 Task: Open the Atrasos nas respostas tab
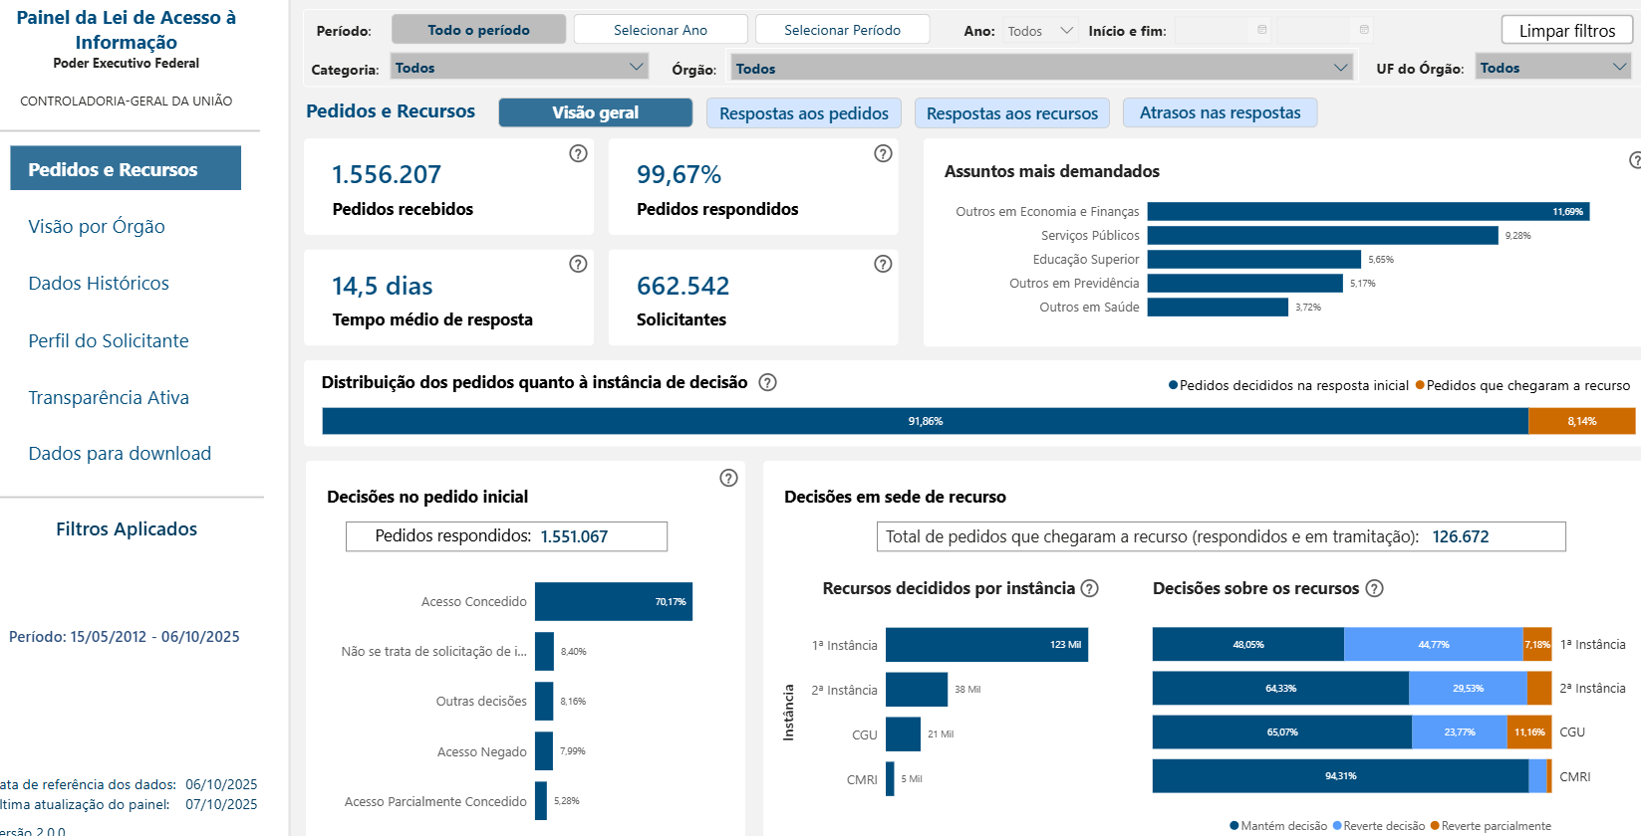[x=1220, y=112]
